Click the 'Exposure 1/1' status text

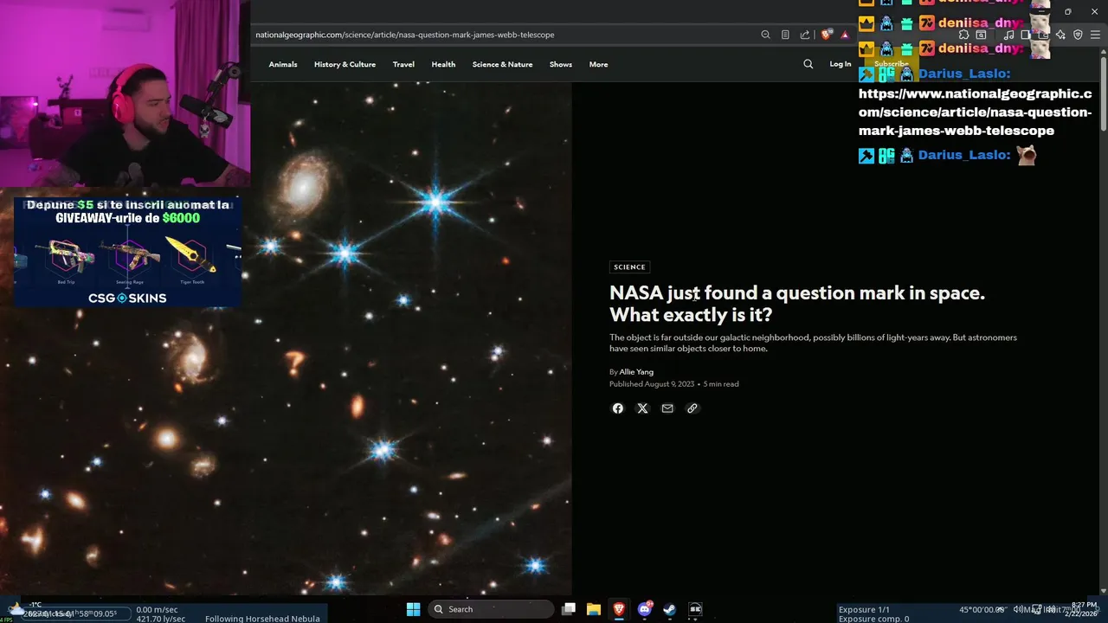(864, 610)
